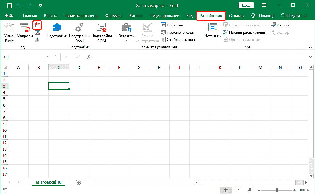Image resolution: width=315 pixels, height=194 pixels.
Task: Expand the Вставить controls dropdown
Action: pos(126,41)
